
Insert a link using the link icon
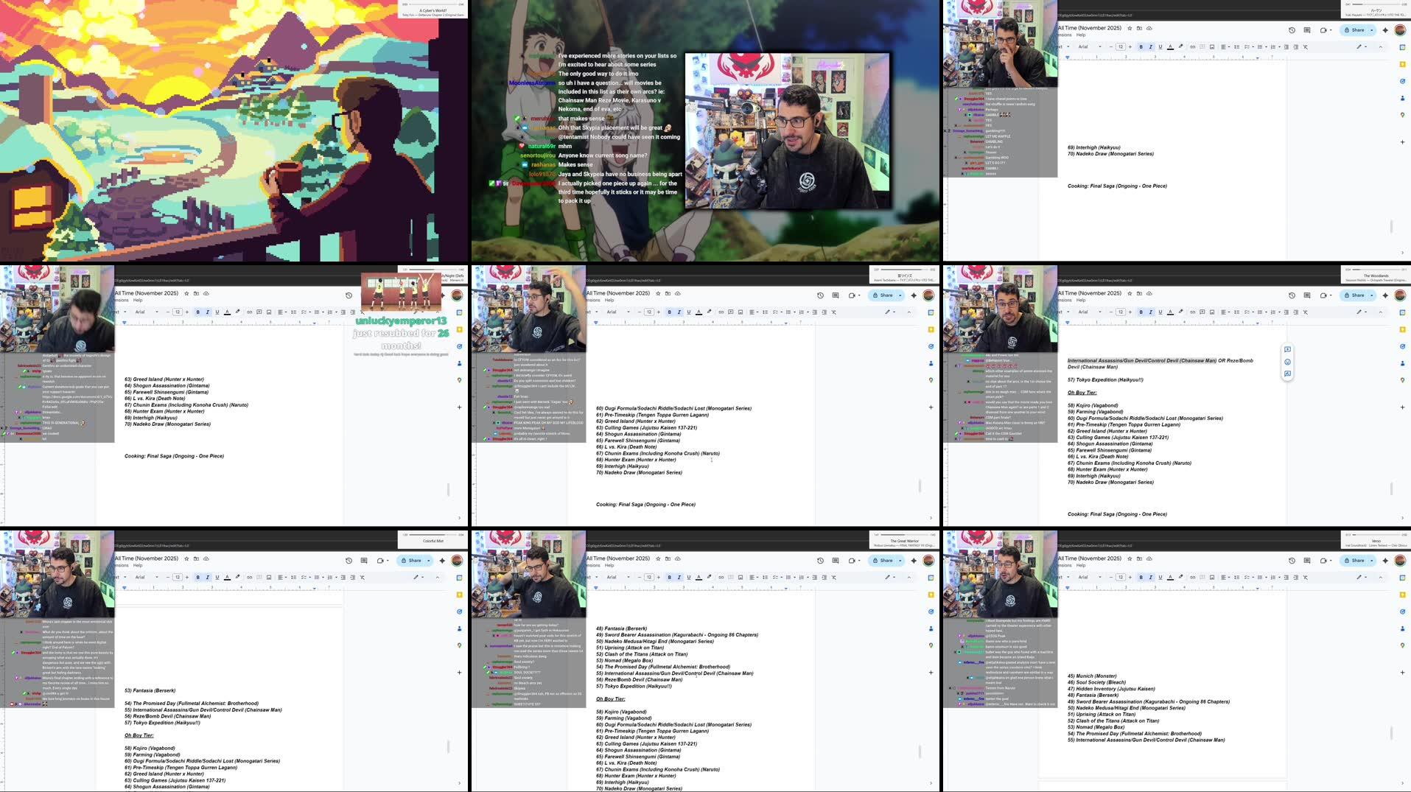coord(1191,46)
